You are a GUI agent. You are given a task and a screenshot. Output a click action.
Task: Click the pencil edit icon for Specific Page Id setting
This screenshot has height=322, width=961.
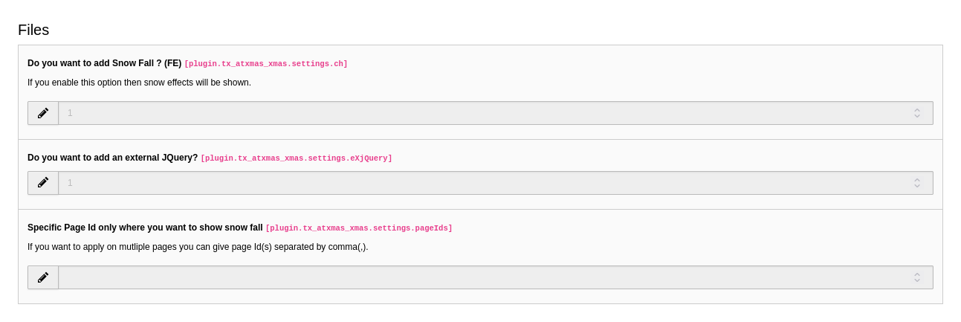click(43, 277)
